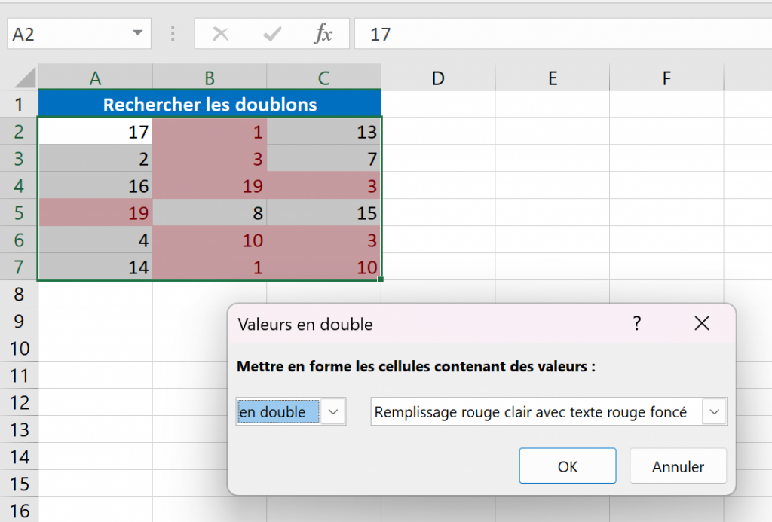Click Annuler to dismiss the dialog
This screenshot has width=772, height=522.
678,466
